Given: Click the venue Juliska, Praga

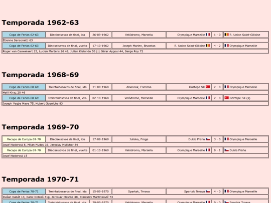Looking at the screenshot, I should click(x=139, y=139).
